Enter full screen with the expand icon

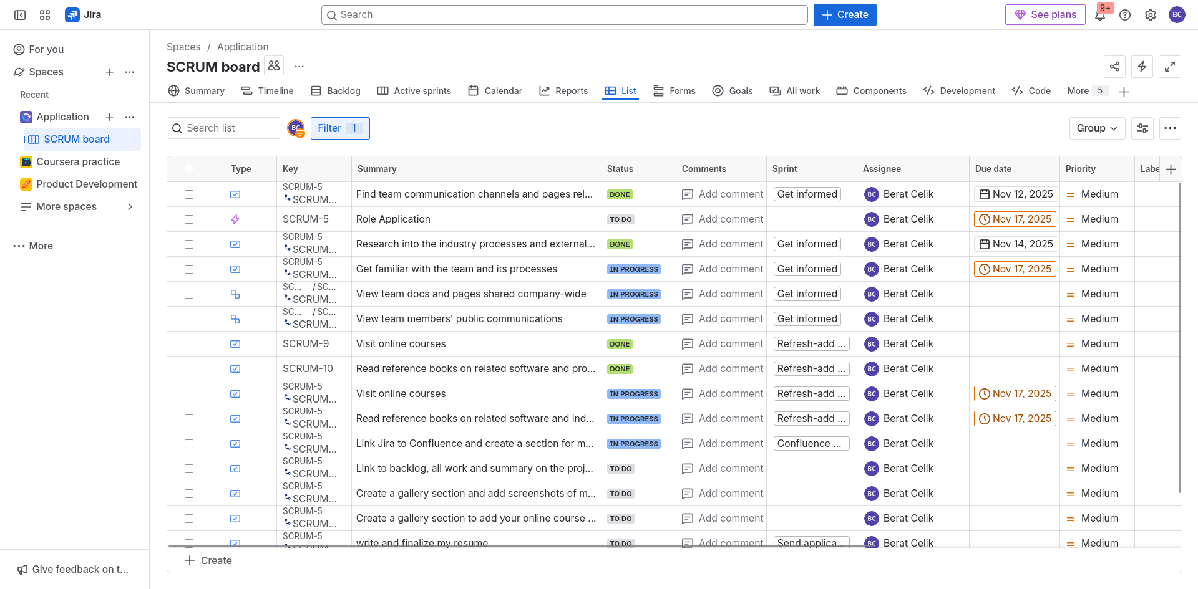1170,67
